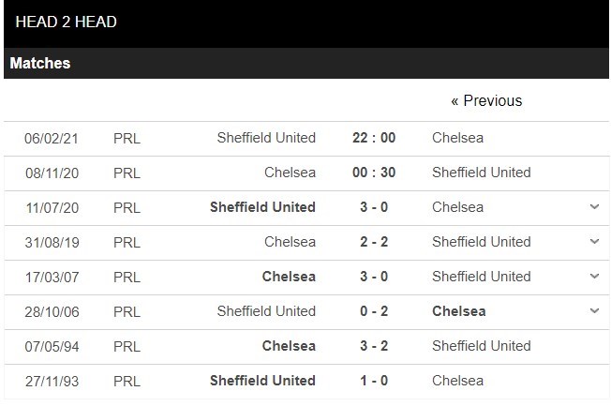Select Chelsea home team in 08/11/20 row
The height and width of the screenshot is (406, 611).
290,173
